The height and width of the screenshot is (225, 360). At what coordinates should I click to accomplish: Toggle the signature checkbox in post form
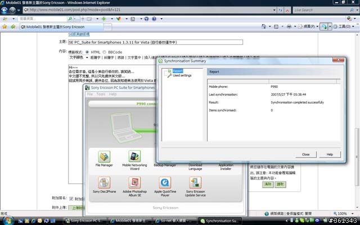point(71,199)
